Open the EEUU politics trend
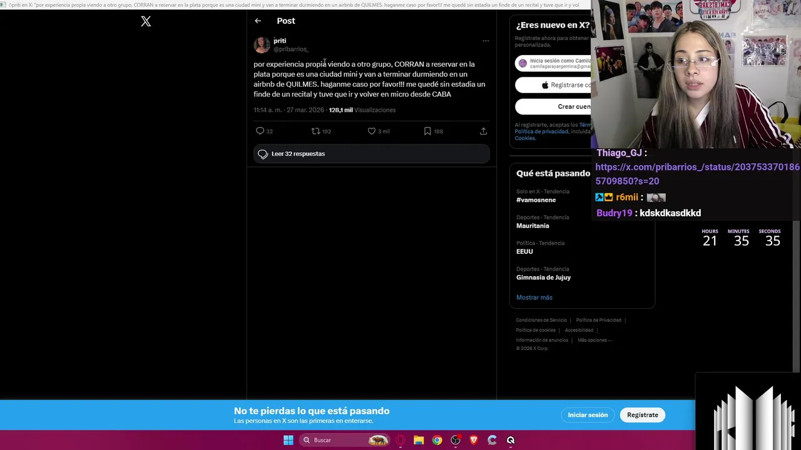The height and width of the screenshot is (450, 801). (x=524, y=251)
